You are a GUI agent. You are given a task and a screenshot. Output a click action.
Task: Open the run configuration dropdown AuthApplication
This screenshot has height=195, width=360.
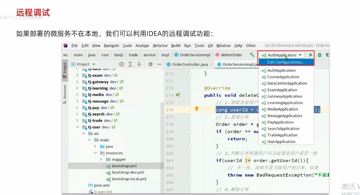(x=282, y=55)
